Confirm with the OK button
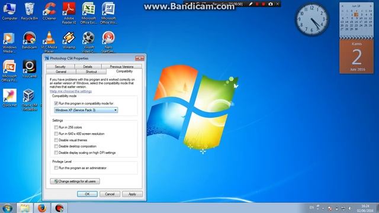Viewport: 379px width, 213px height. [x=87, y=194]
